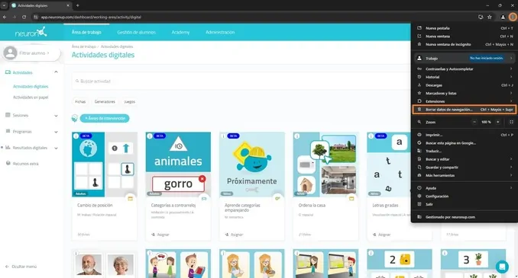This screenshot has width=518, height=278.
Task: Filter by Fichas
Action: coord(80,102)
